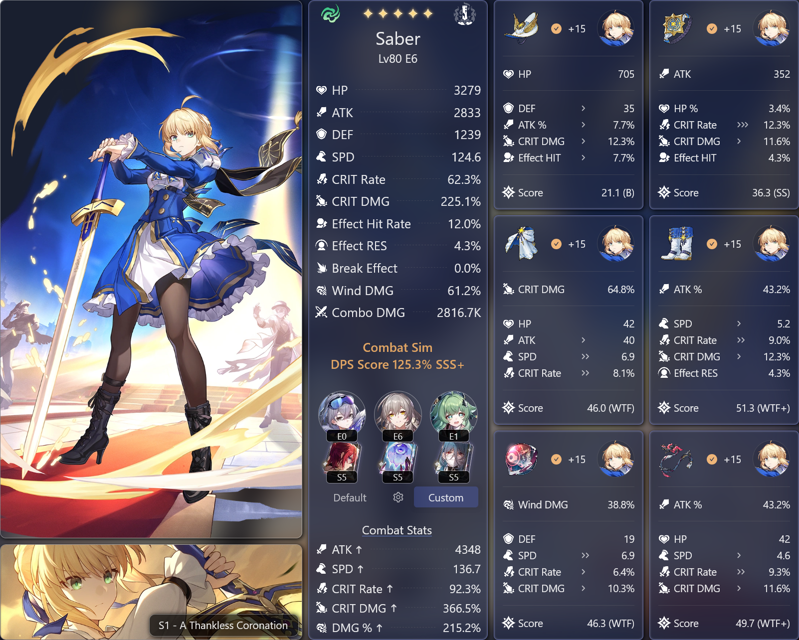
Task: Select the head relic helmet icon
Action: [x=522, y=29]
